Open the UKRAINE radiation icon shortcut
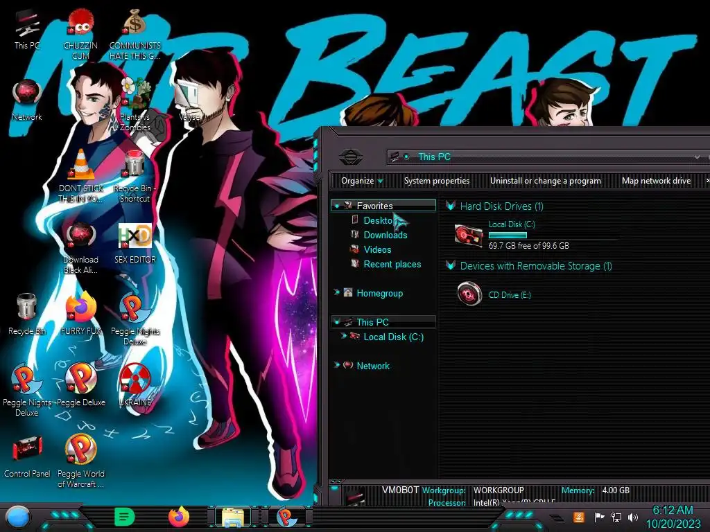The image size is (710, 532). [x=135, y=384]
